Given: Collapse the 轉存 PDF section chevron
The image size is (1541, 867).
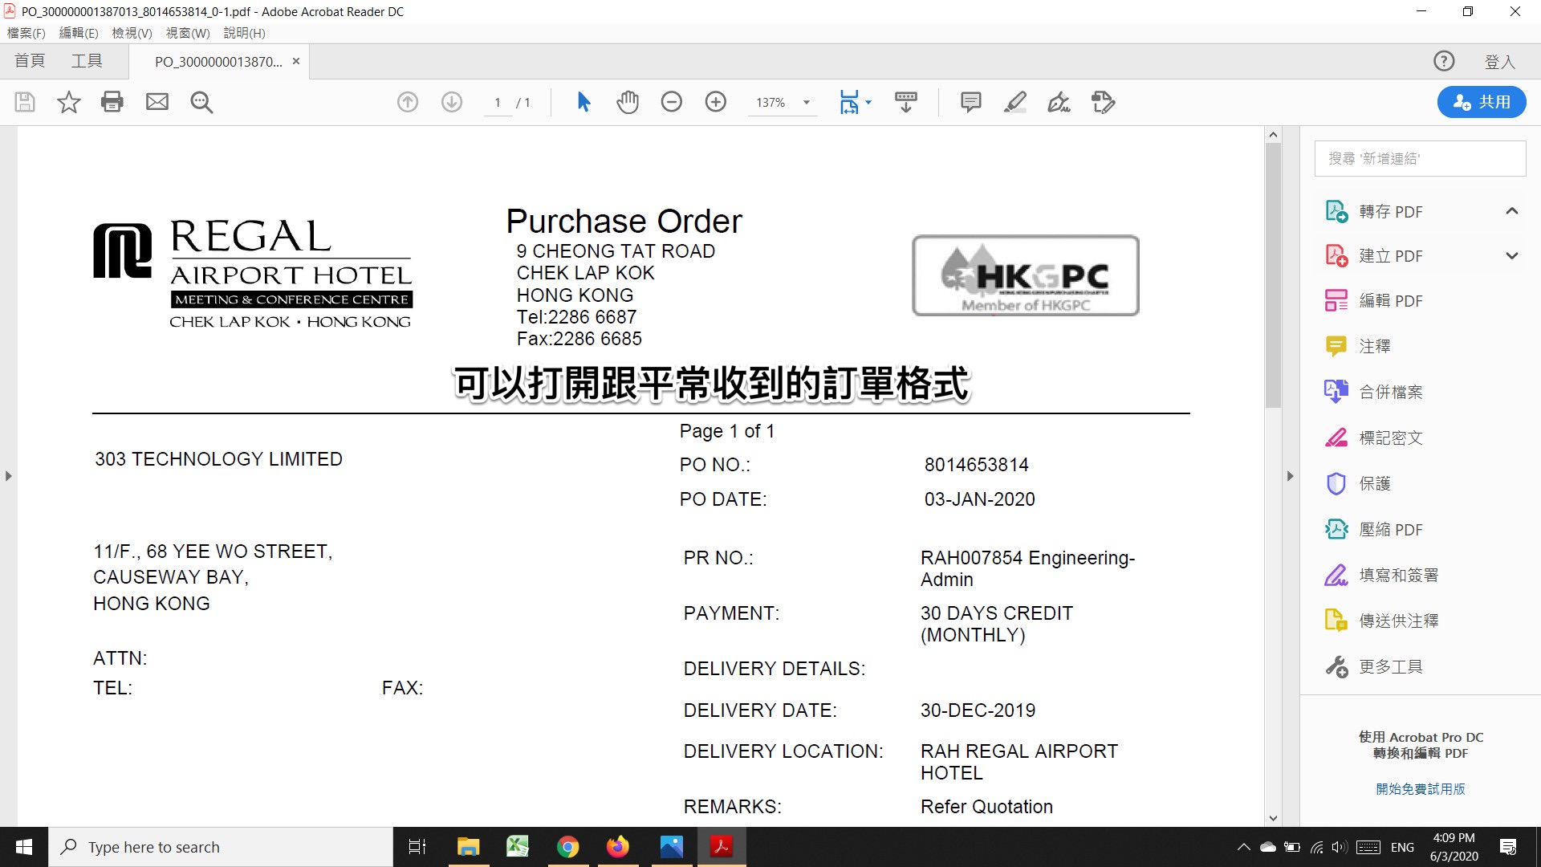Looking at the screenshot, I should pyautogui.click(x=1512, y=211).
